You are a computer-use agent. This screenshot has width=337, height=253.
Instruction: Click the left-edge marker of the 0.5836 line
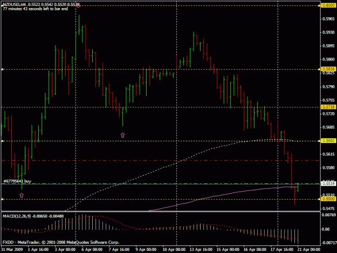2,69
